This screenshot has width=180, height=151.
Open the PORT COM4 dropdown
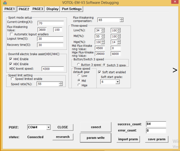pos(49,127)
